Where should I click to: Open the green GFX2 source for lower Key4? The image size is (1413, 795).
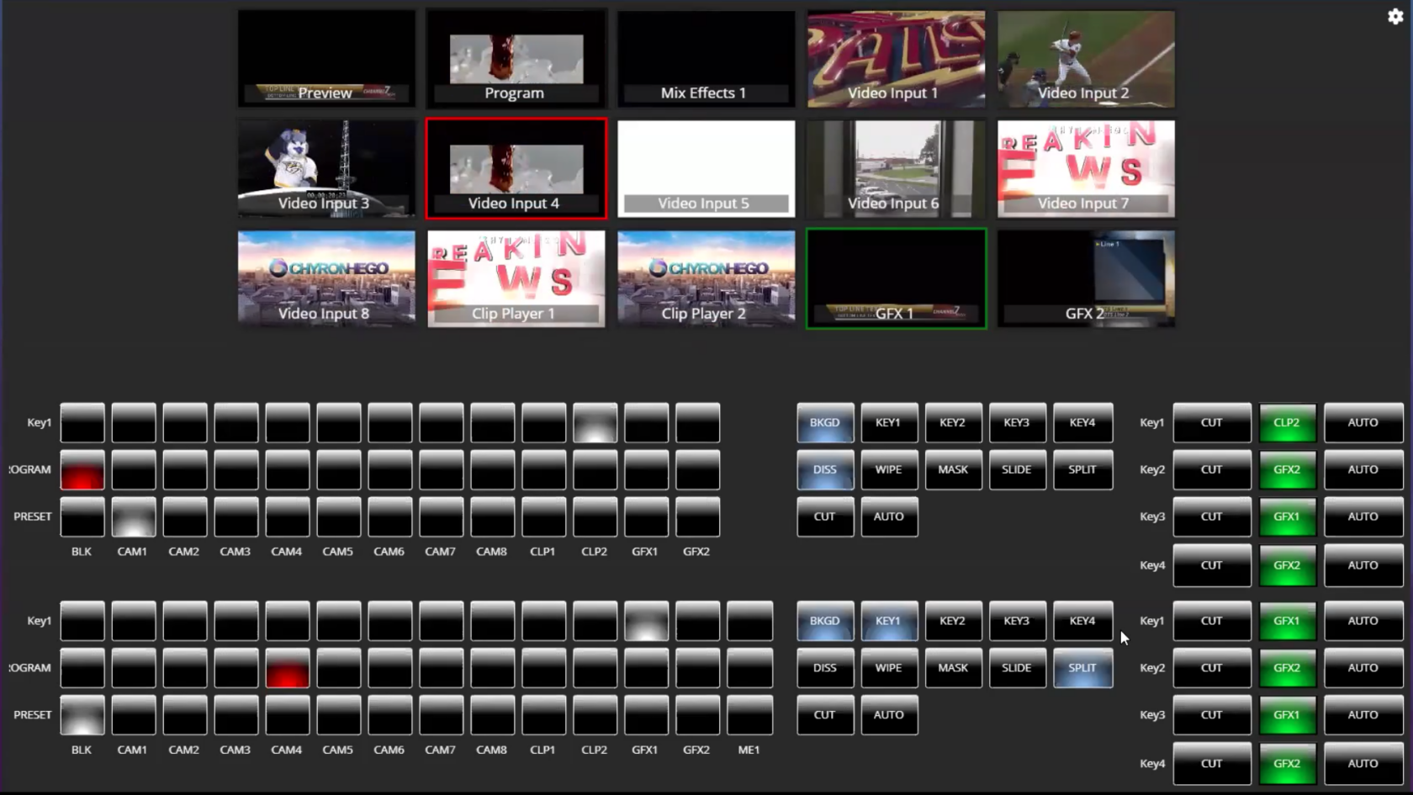[x=1287, y=765]
